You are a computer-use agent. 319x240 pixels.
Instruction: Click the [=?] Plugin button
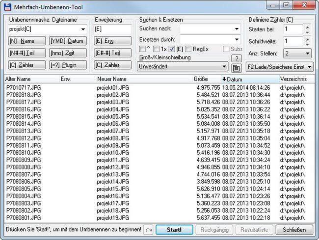tap(68, 65)
